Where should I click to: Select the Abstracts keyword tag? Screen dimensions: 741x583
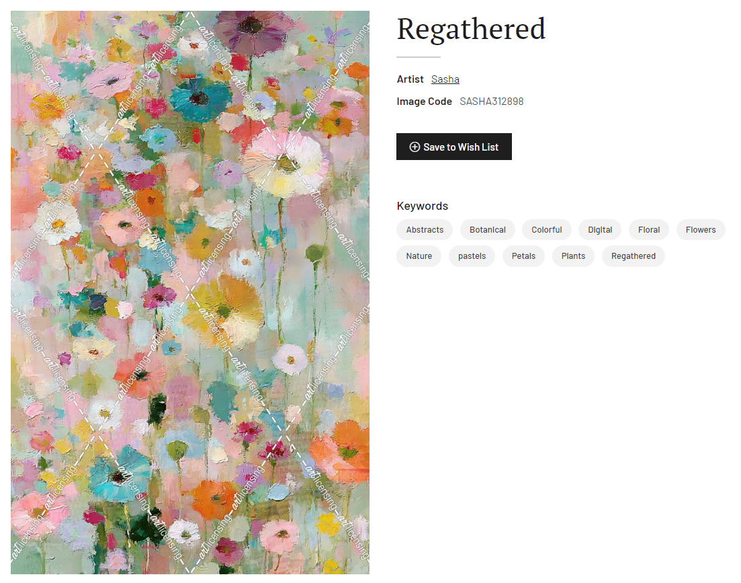425,230
